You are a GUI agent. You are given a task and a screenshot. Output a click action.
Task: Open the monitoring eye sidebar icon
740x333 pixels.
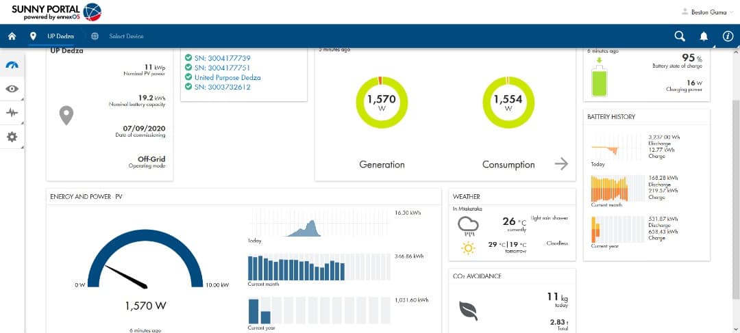(x=12, y=89)
